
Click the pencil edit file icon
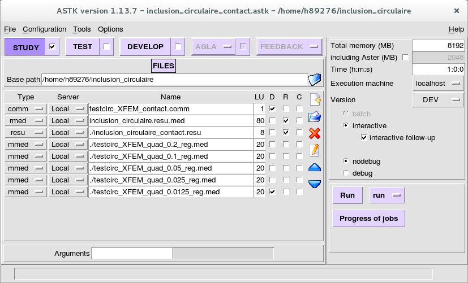tap(314, 150)
